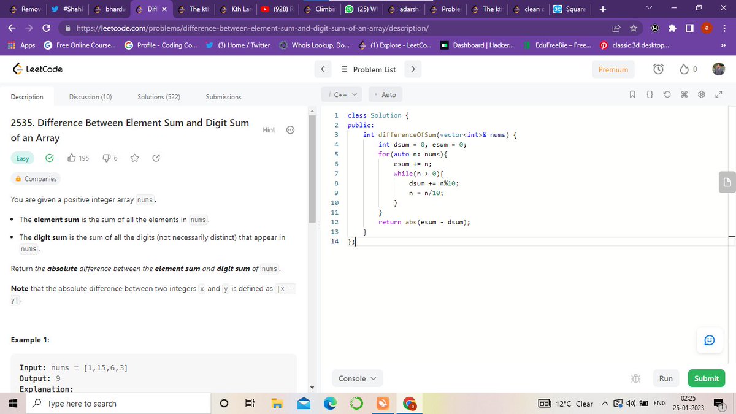Screen dimensions: 736x414
Task: Launch Microsoft Edge from the taskbar
Action: (330, 404)
